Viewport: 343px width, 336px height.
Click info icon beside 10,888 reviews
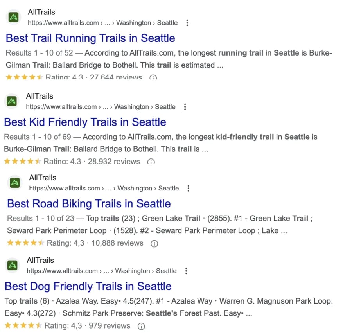[154, 243]
